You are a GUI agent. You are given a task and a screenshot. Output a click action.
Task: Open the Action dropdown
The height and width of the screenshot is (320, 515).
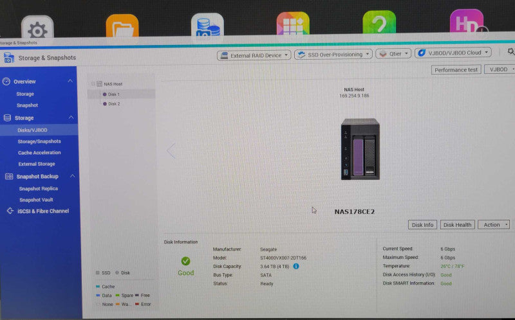[494, 225]
